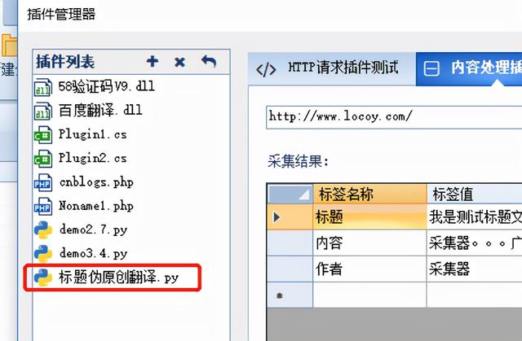522x341 pixels.
Task: Switch to the 内容处理插件 tab
Action: [469, 68]
